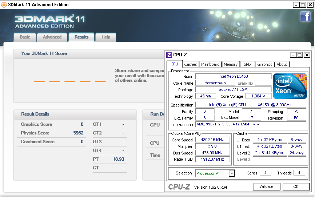Click the 3DMark 11 orange title bar icon
The width and height of the screenshot is (315, 197).
click(4, 5)
